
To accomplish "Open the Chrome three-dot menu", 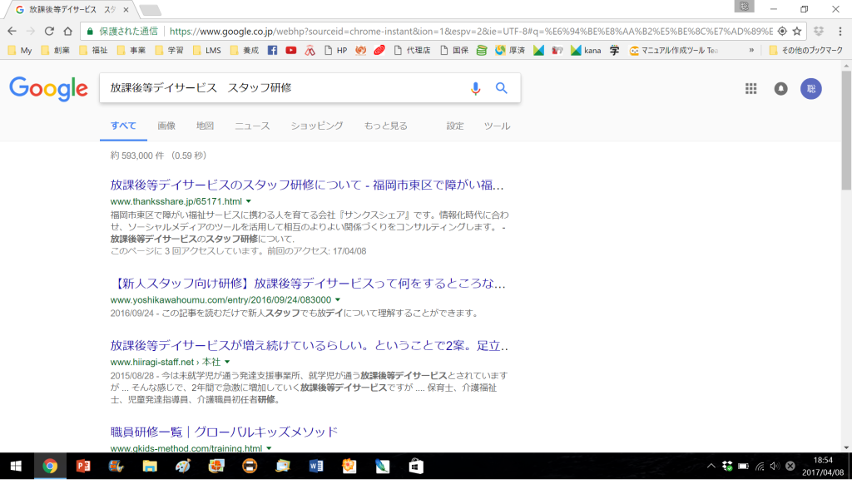I will [840, 32].
